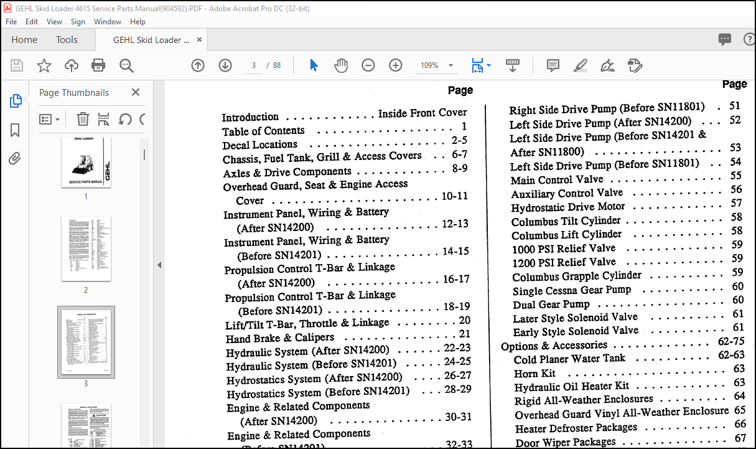
Task: Open the Sign document pen tool
Action: coord(608,65)
